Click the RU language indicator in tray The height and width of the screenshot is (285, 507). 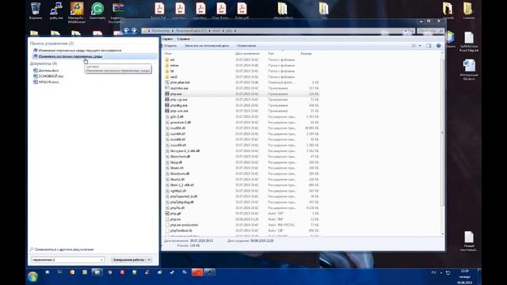click(x=434, y=272)
